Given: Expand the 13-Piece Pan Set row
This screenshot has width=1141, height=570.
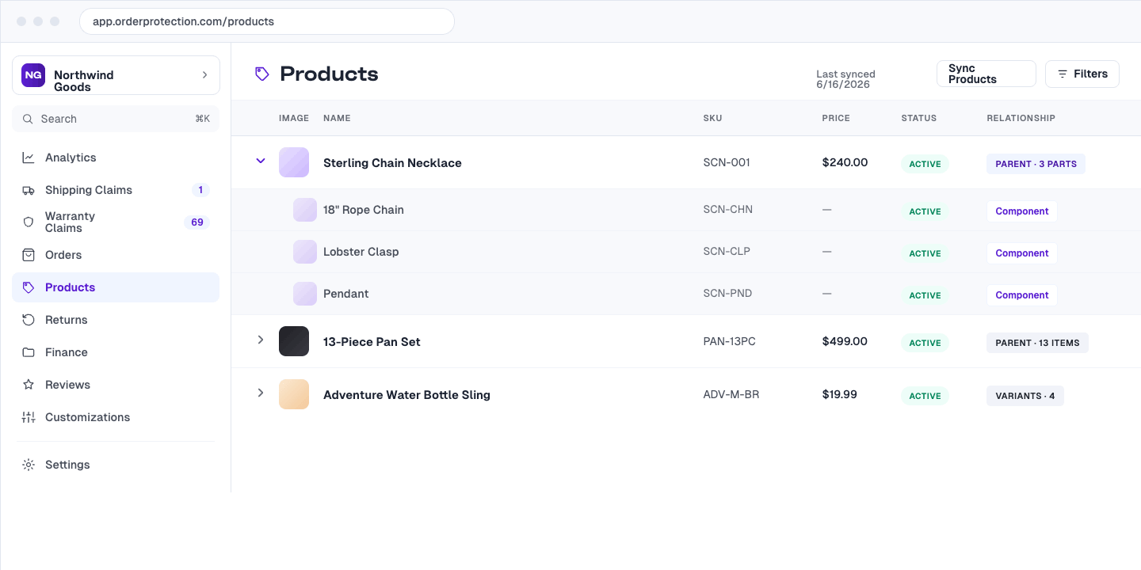Looking at the screenshot, I should click(x=260, y=340).
